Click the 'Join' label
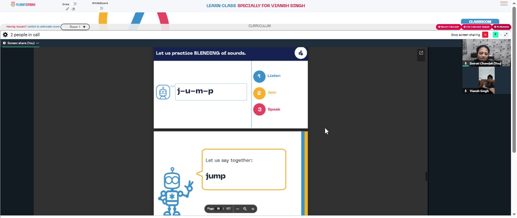Image resolution: width=517 pixels, height=218 pixels. (272, 92)
